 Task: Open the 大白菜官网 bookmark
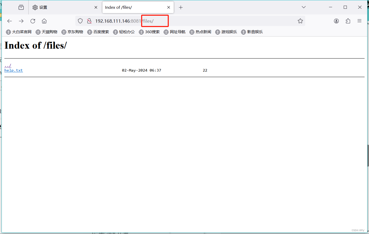coord(19,32)
